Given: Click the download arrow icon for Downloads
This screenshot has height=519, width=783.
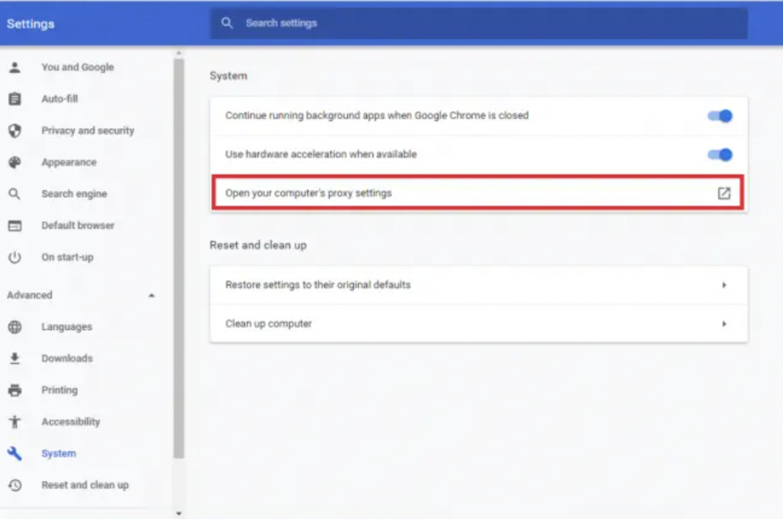Looking at the screenshot, I should pos(15,358).
